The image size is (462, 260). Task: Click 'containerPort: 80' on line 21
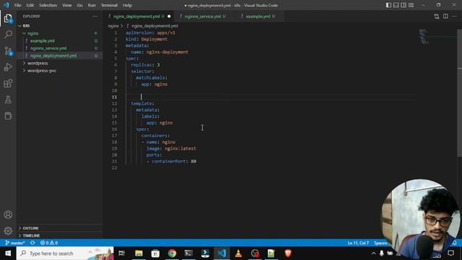tap(174, 162)
